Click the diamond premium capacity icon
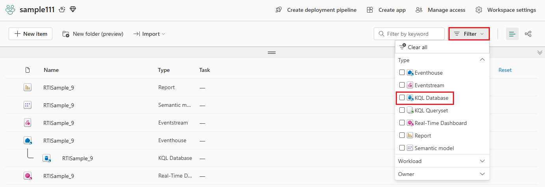The width and height of the screenshot is (545, 187). point(73,9)
